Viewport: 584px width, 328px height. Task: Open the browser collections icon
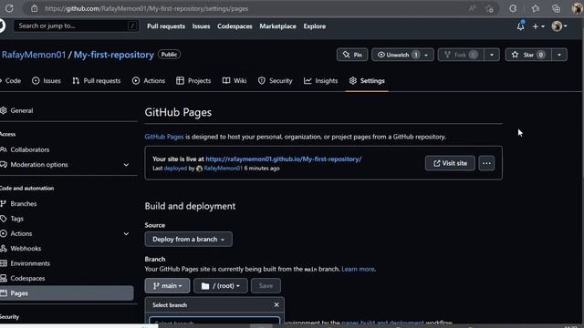point(556,8)
